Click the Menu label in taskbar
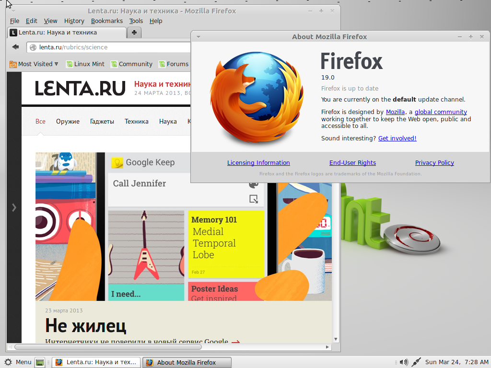The image size is (491, 368). pos(23,362)
